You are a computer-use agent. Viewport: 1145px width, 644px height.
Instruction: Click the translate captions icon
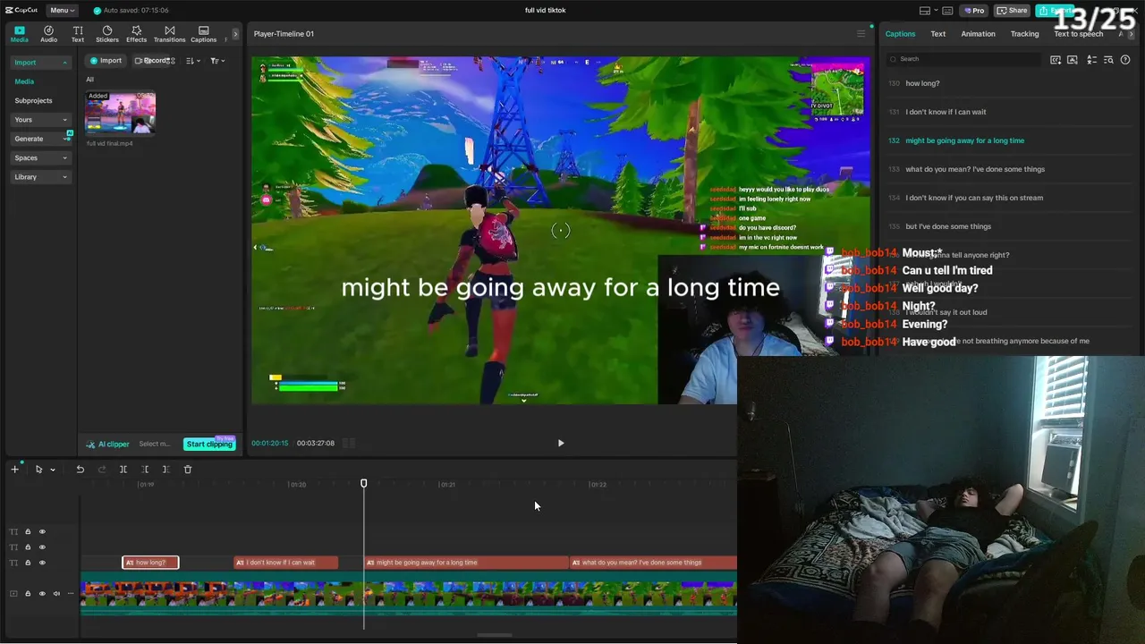coord(1091,60)
